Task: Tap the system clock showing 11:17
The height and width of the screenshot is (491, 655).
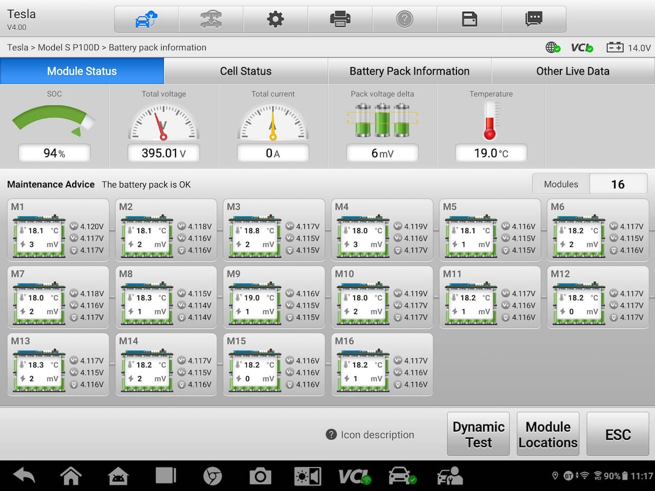Action: tap(642, 476)
